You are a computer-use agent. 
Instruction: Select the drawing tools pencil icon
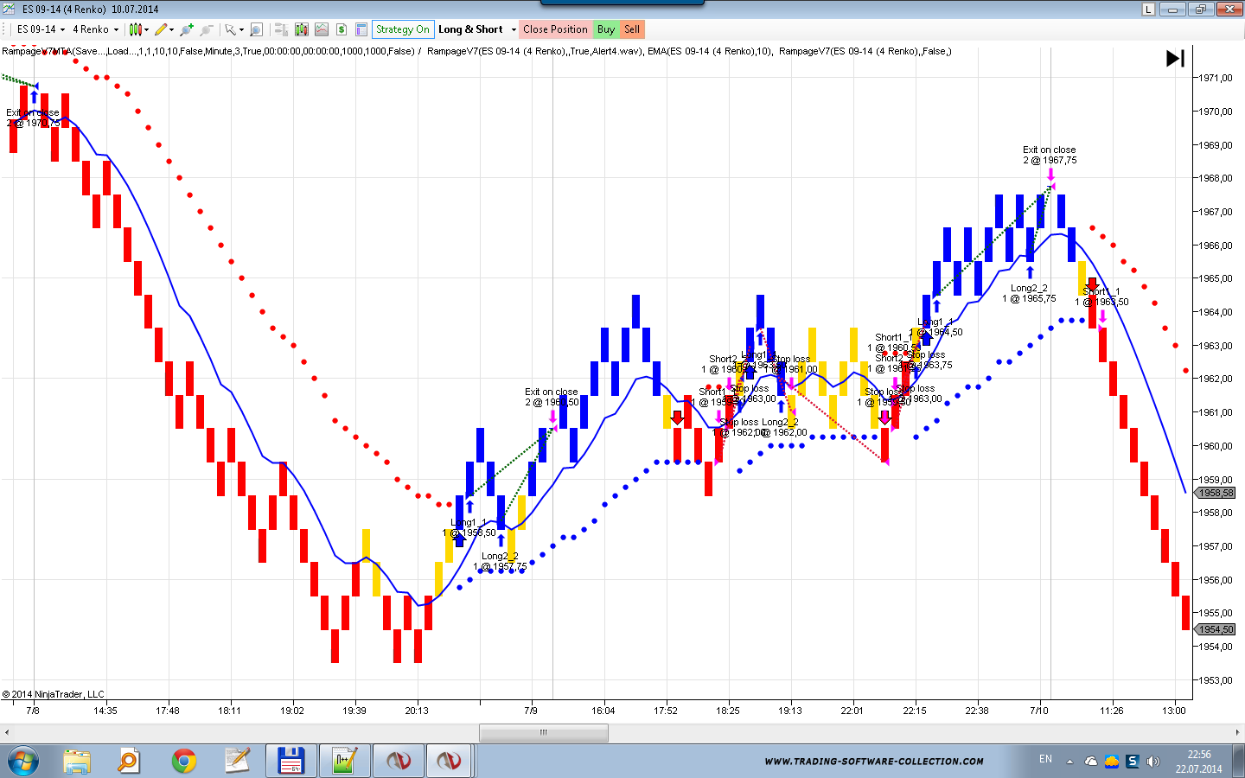click(x=162, y=29)
